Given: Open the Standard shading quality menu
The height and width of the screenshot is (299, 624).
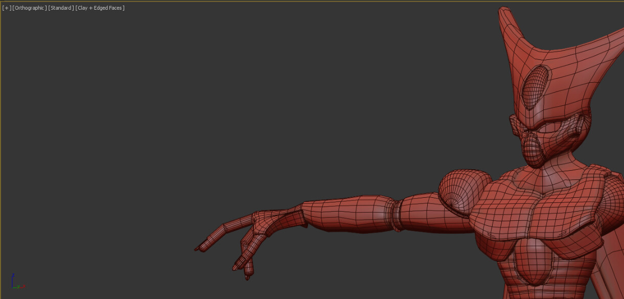Looking at the screenshot, I should 61,8.
